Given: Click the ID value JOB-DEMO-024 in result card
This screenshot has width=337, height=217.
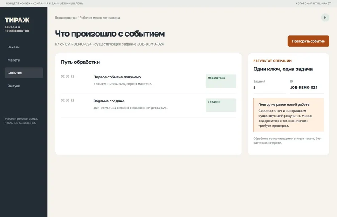Looking at the screenshot, I should (303, 88).
